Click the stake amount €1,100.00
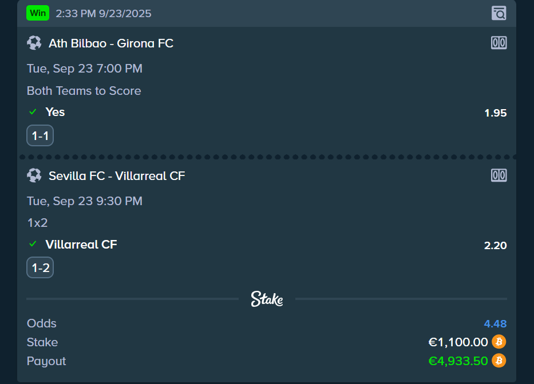The image size is (534, 384). click(458, 342)
